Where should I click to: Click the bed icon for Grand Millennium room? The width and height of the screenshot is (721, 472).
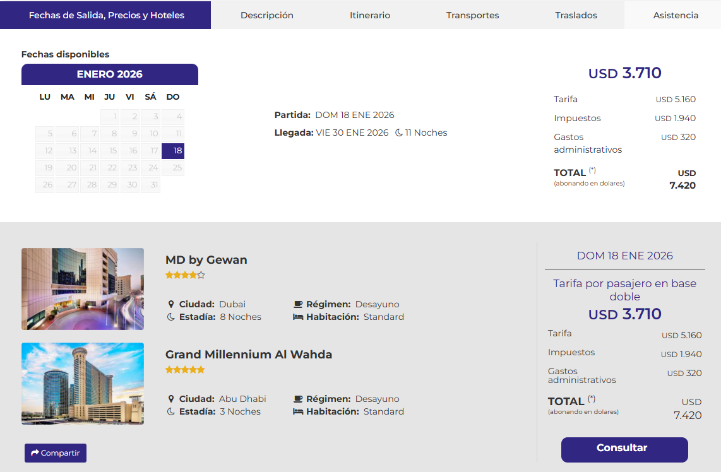[x=298, y=411]
